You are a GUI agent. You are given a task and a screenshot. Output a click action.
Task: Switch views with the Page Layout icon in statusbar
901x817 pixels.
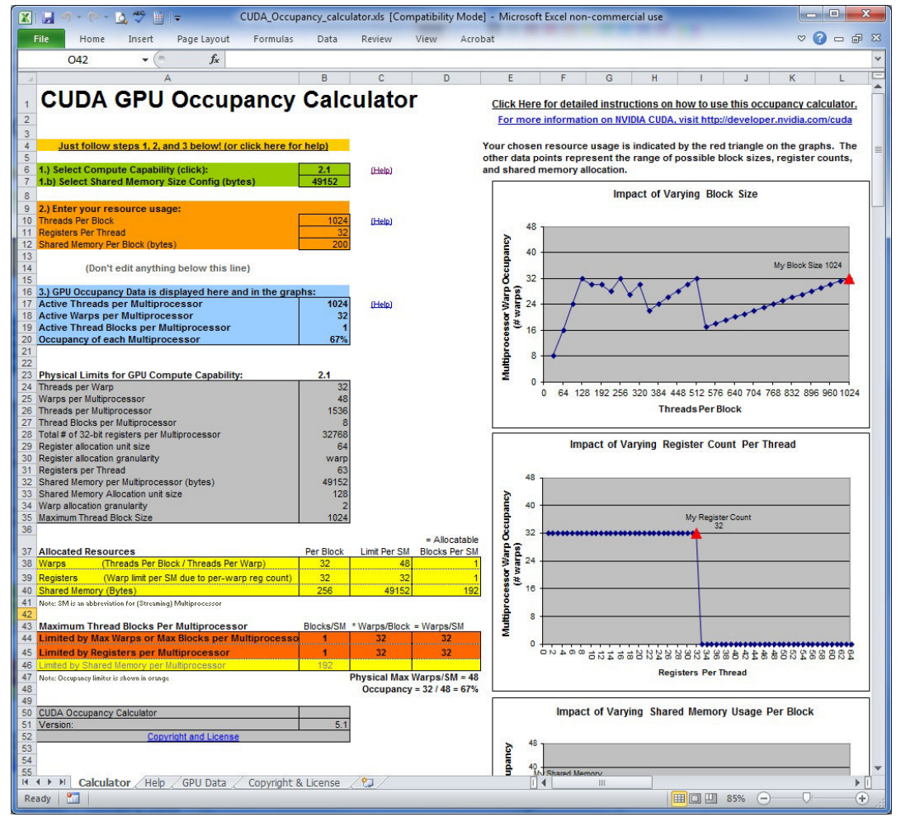point(696,798)
